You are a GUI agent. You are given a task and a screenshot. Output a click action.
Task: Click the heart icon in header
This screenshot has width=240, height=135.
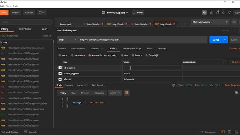point(229,13)
